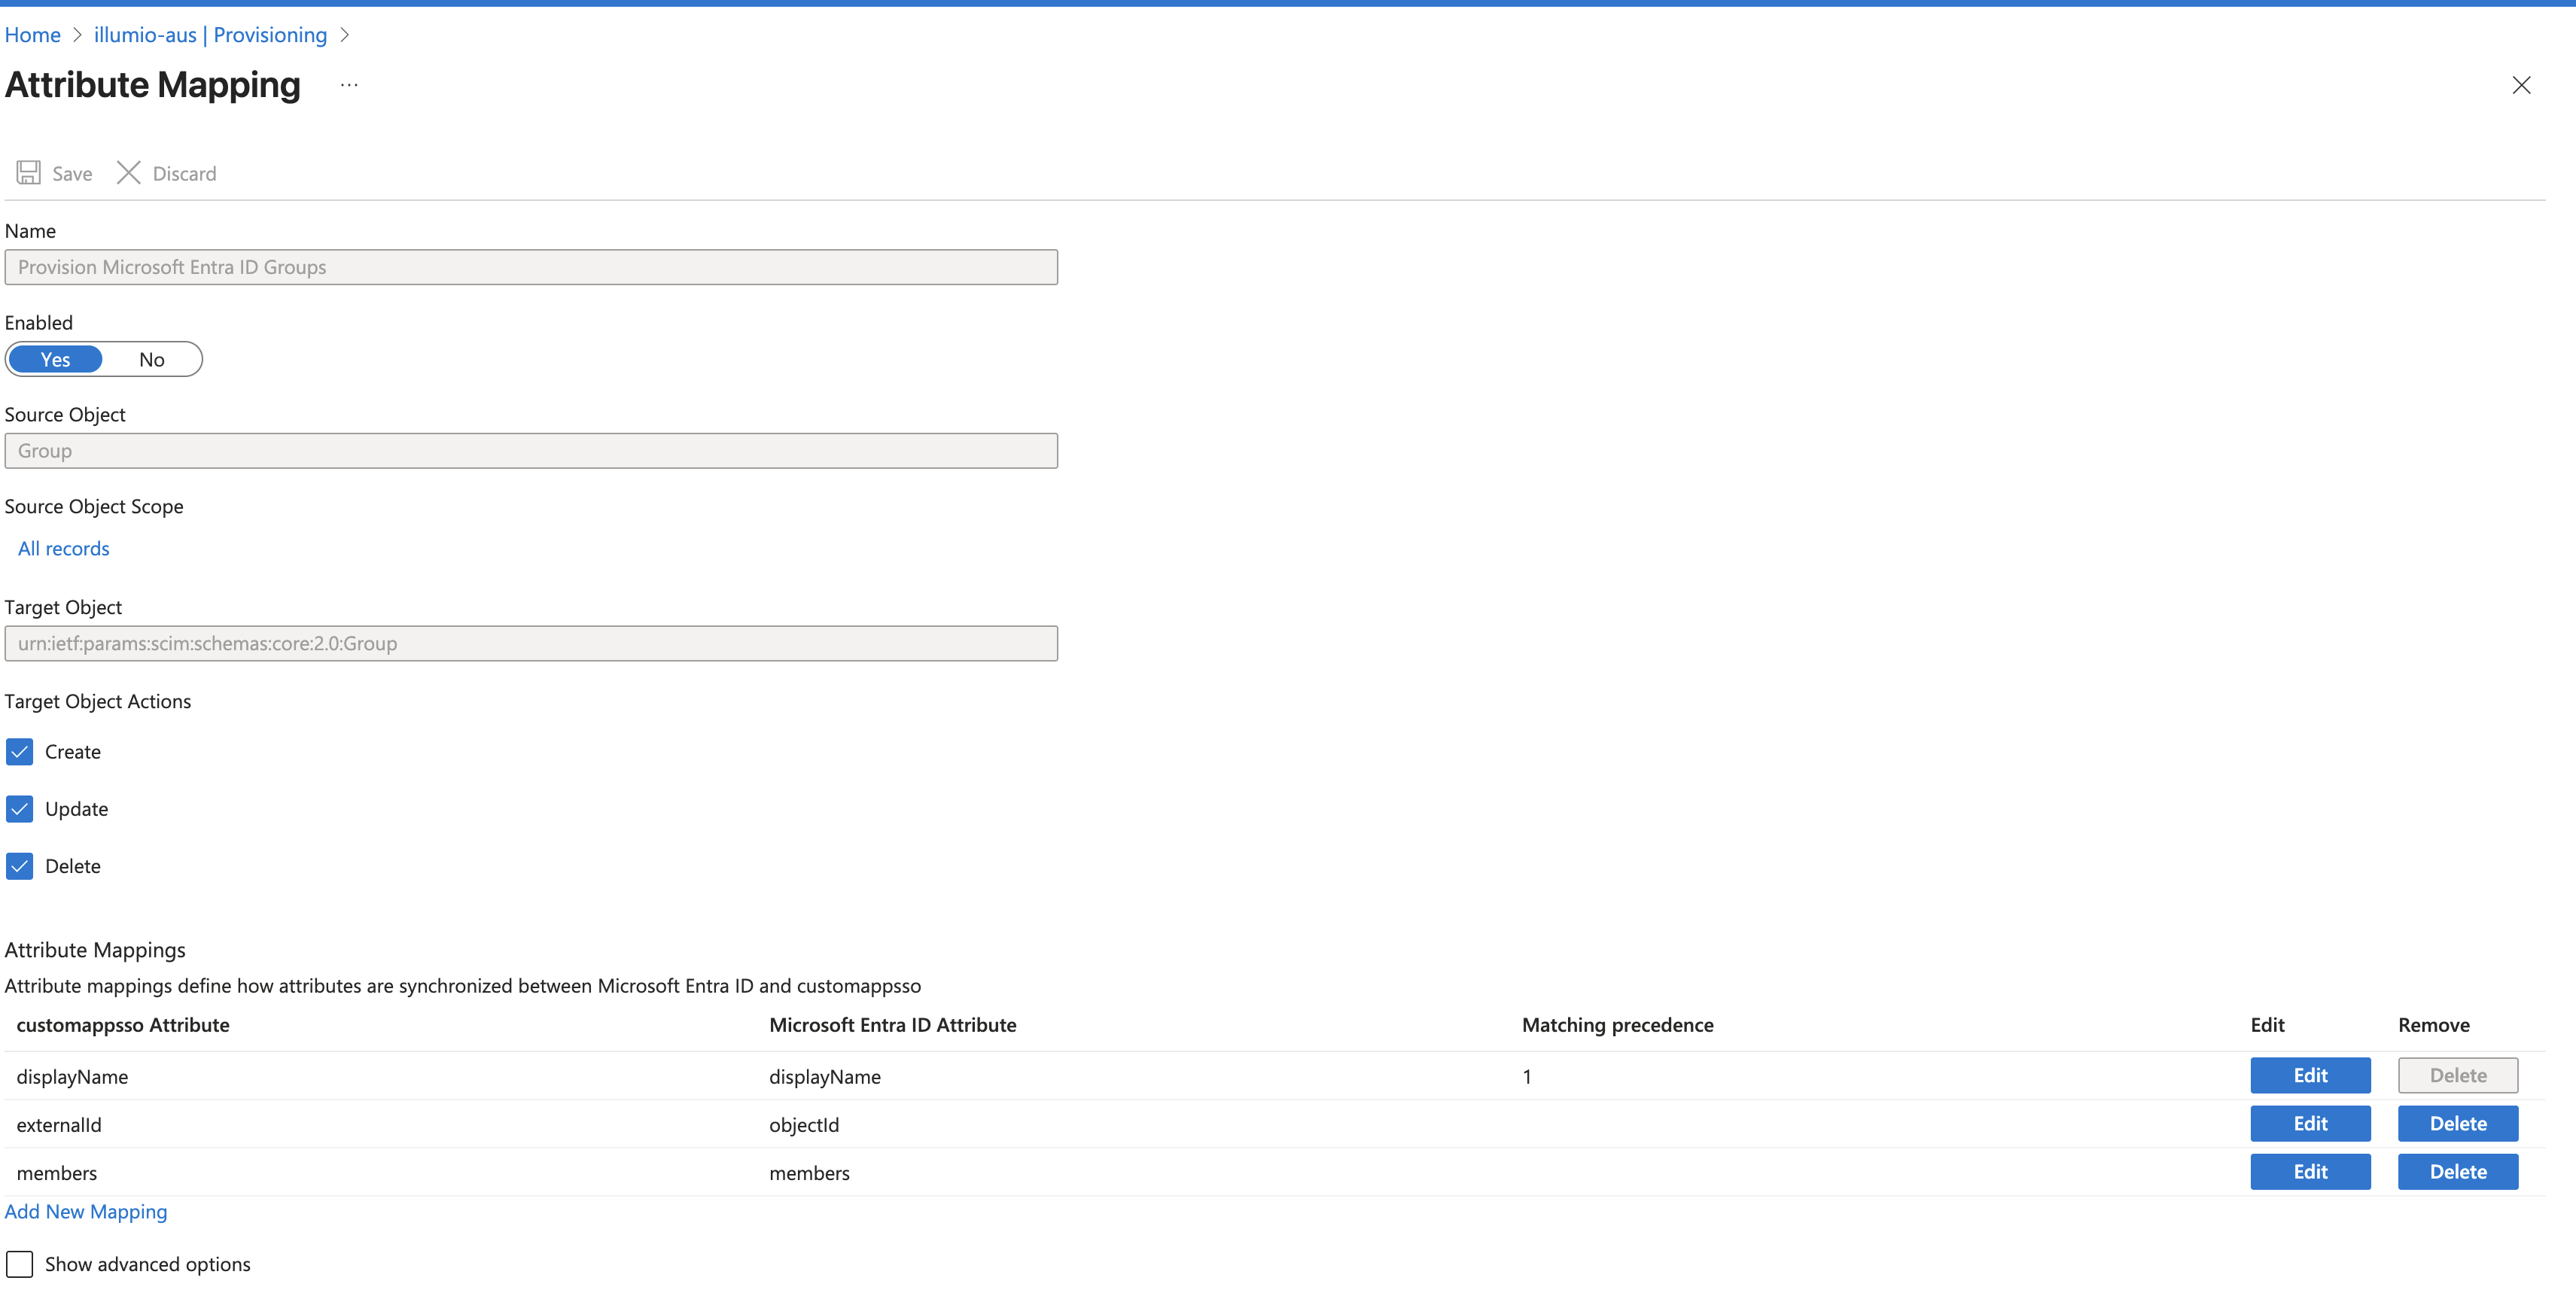Toggle the Delete action checkbox
The image size is (2576, 1308).
tap(20, 866)
